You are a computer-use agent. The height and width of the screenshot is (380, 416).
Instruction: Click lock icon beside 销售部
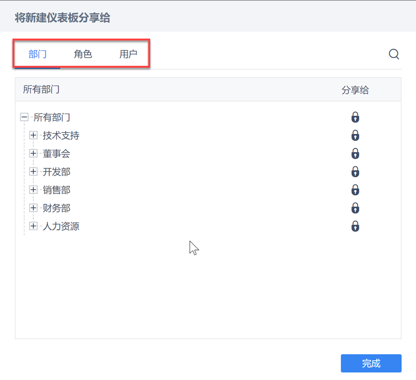tap(355, 190)
